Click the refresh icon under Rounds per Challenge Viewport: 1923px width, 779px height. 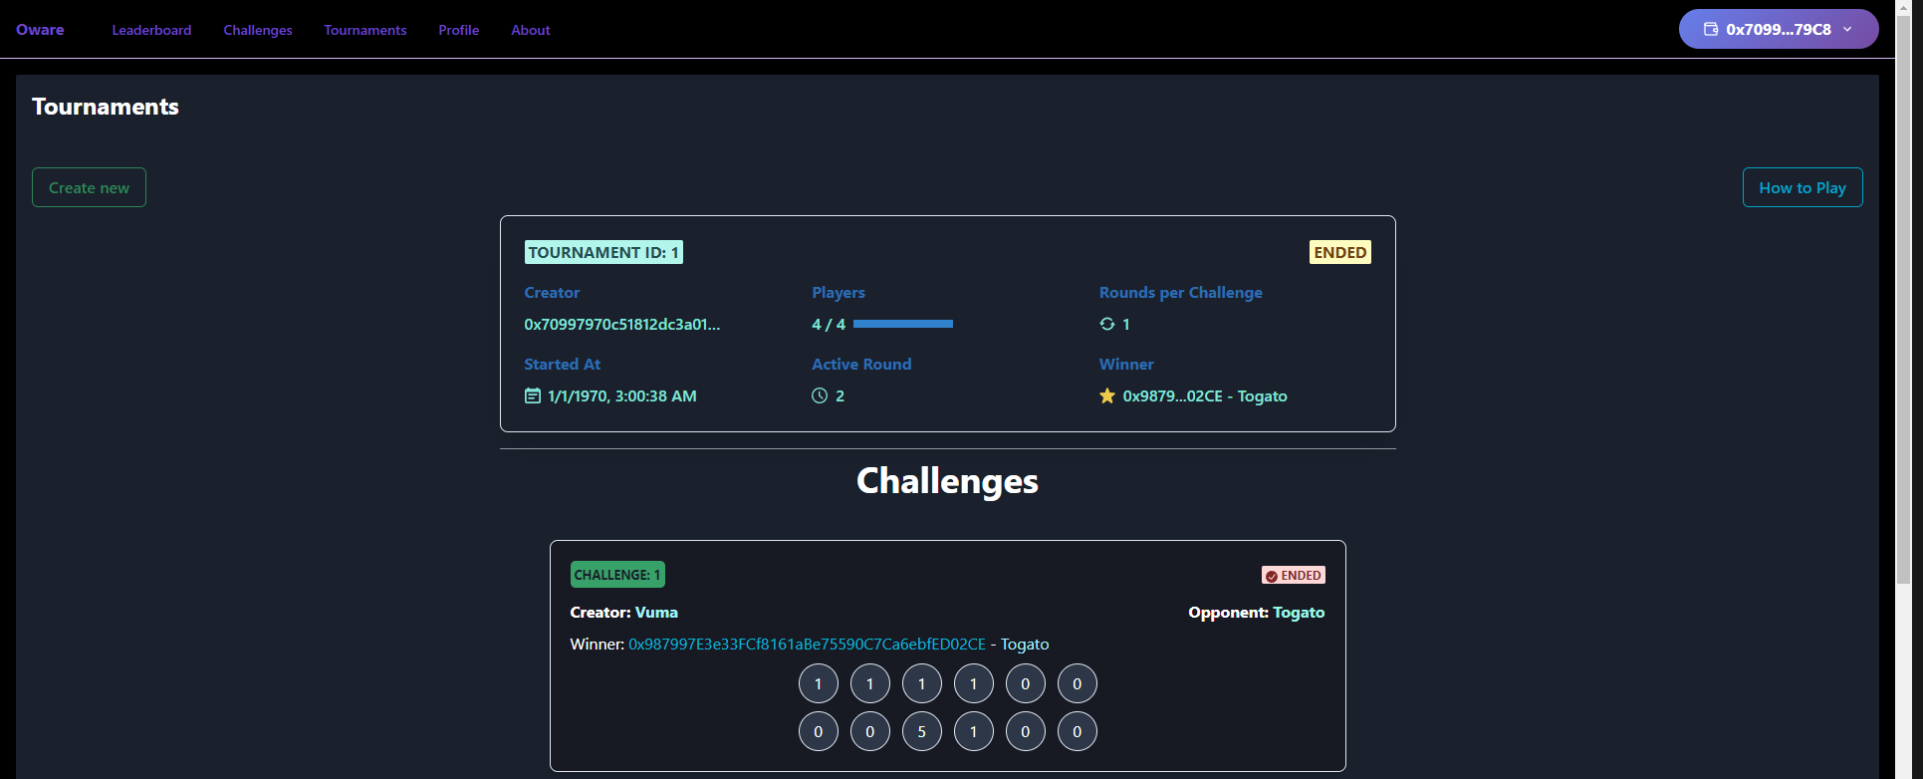tap(1107, 324)
